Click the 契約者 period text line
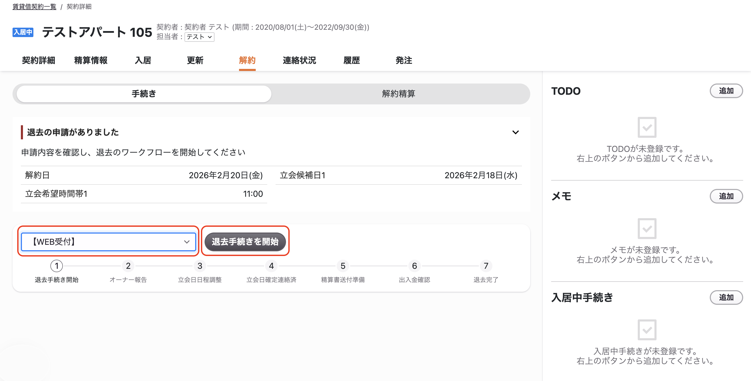The height and width of the screenshot is (381, 751). [263, 27]
